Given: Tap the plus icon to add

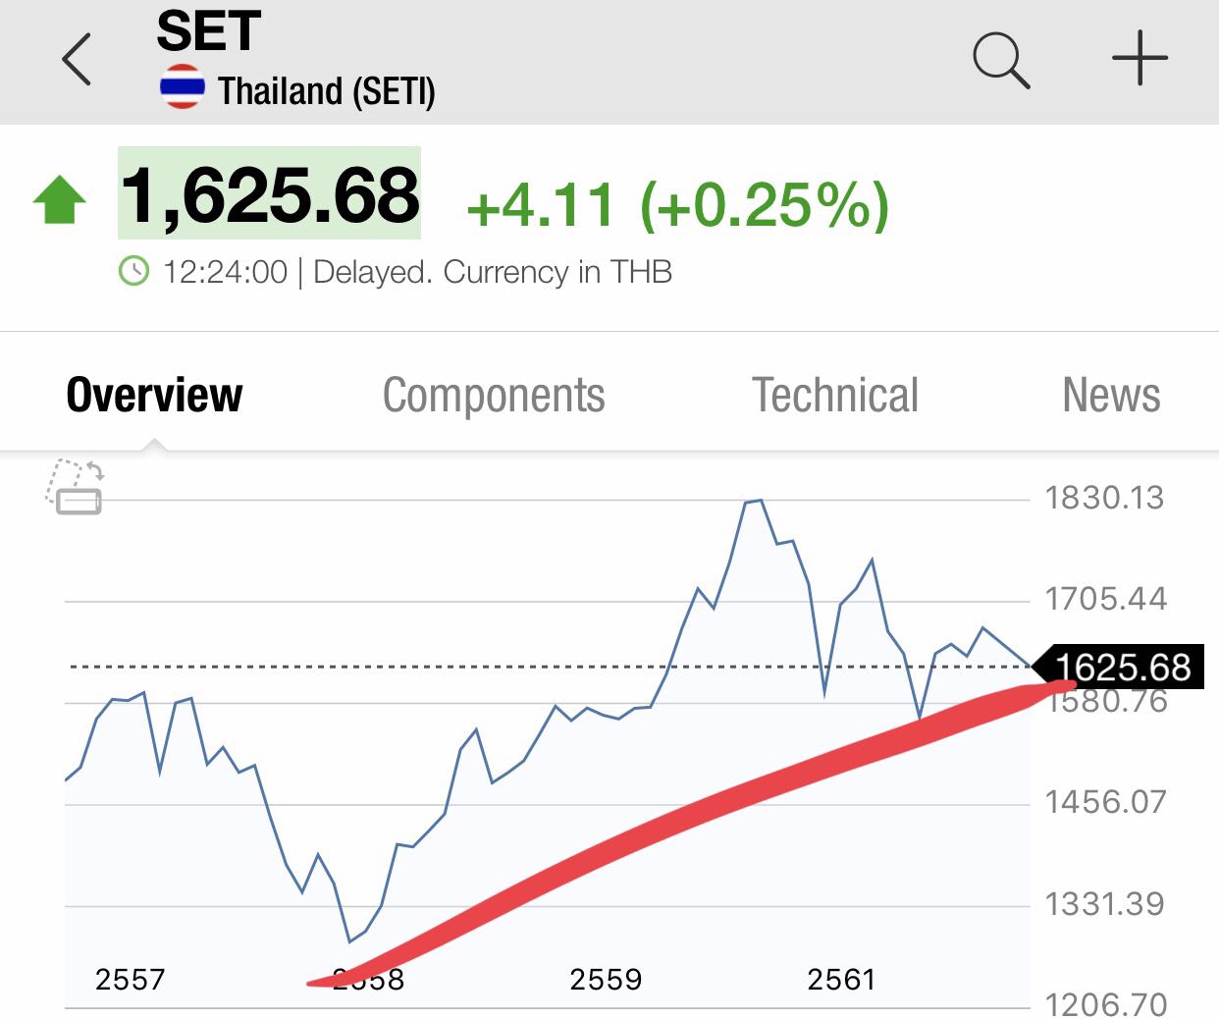Looking at the screenshot, I should click(x=1139, y=58).
